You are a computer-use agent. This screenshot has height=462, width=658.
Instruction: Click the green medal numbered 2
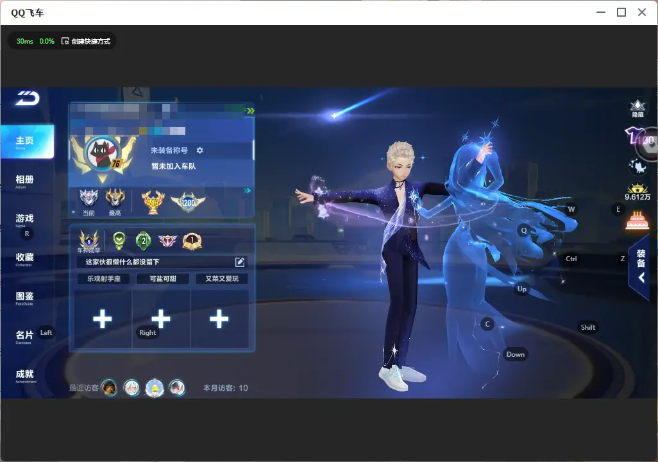144,241
